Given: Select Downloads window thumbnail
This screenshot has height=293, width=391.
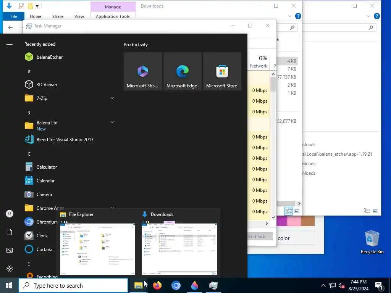Looking at the screenshot, I should pyautogui.click(x=179, y=249).
